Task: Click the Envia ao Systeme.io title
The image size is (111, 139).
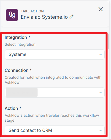Action: 44,17
